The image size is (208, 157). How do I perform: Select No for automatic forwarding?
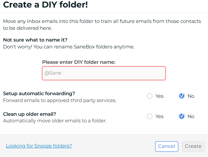point(182,96)
